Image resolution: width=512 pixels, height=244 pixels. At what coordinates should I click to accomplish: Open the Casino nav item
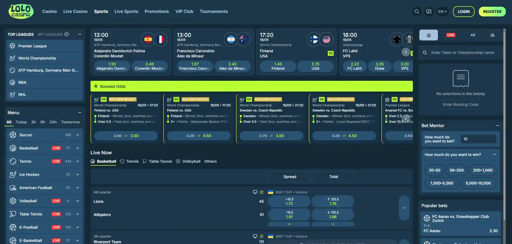pos(50,12)
